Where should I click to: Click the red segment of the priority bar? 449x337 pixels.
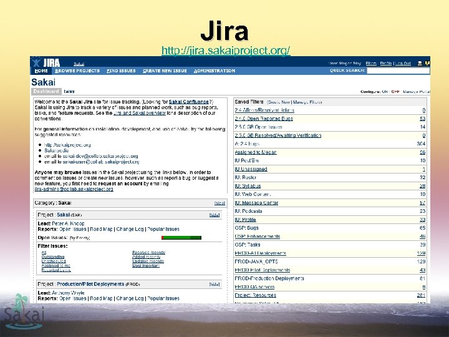click(163, 238)
